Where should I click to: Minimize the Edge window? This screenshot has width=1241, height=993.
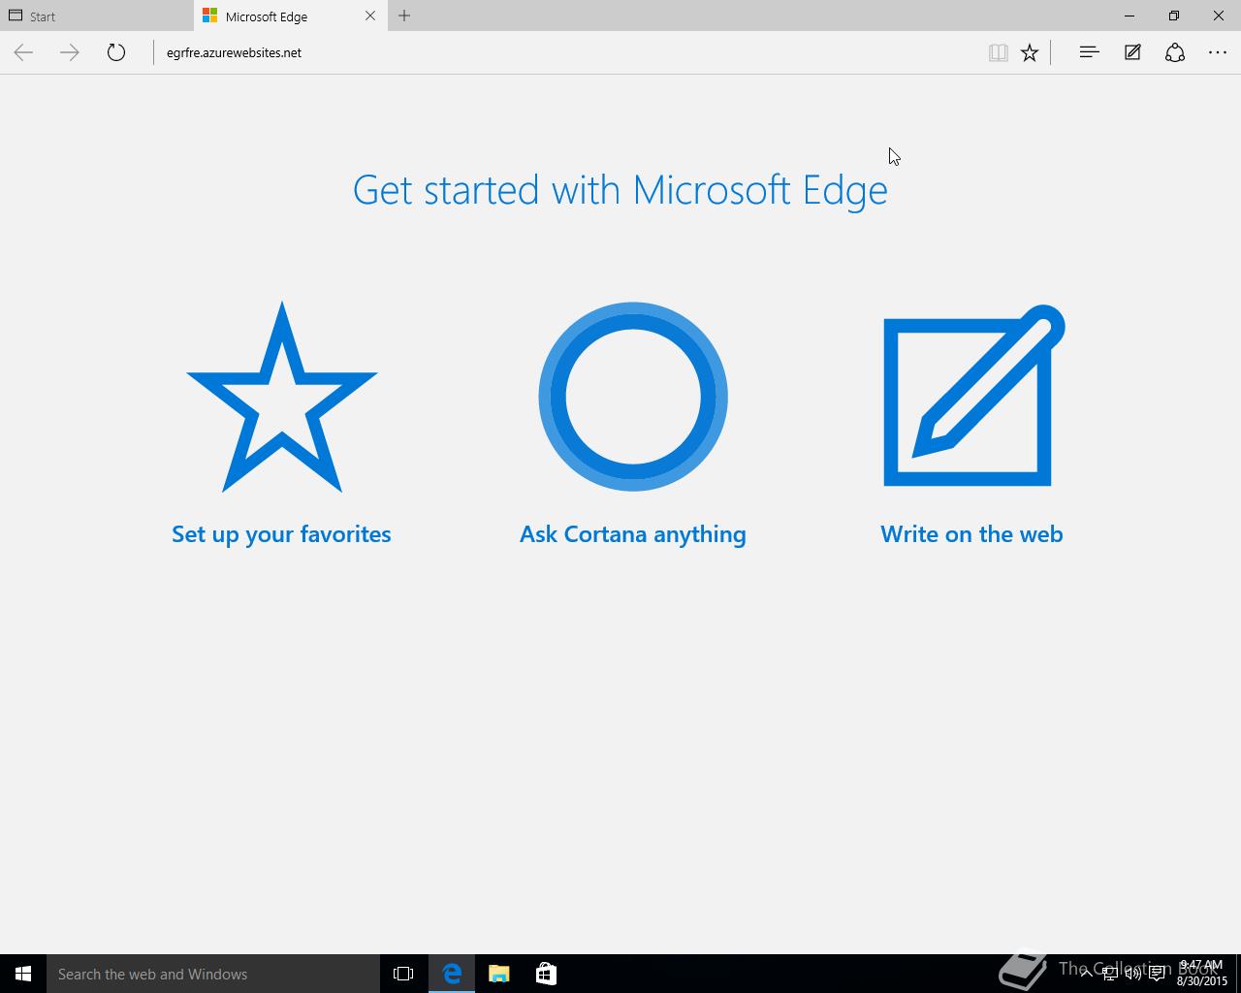(x=1130, y=16)
